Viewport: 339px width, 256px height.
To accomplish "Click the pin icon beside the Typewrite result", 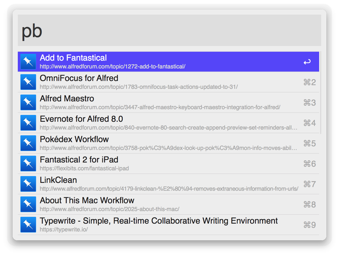I will tap(28, 225).
